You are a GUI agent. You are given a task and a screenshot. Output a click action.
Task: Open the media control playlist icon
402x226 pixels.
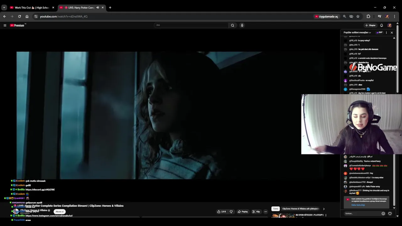tap(379, 16)
